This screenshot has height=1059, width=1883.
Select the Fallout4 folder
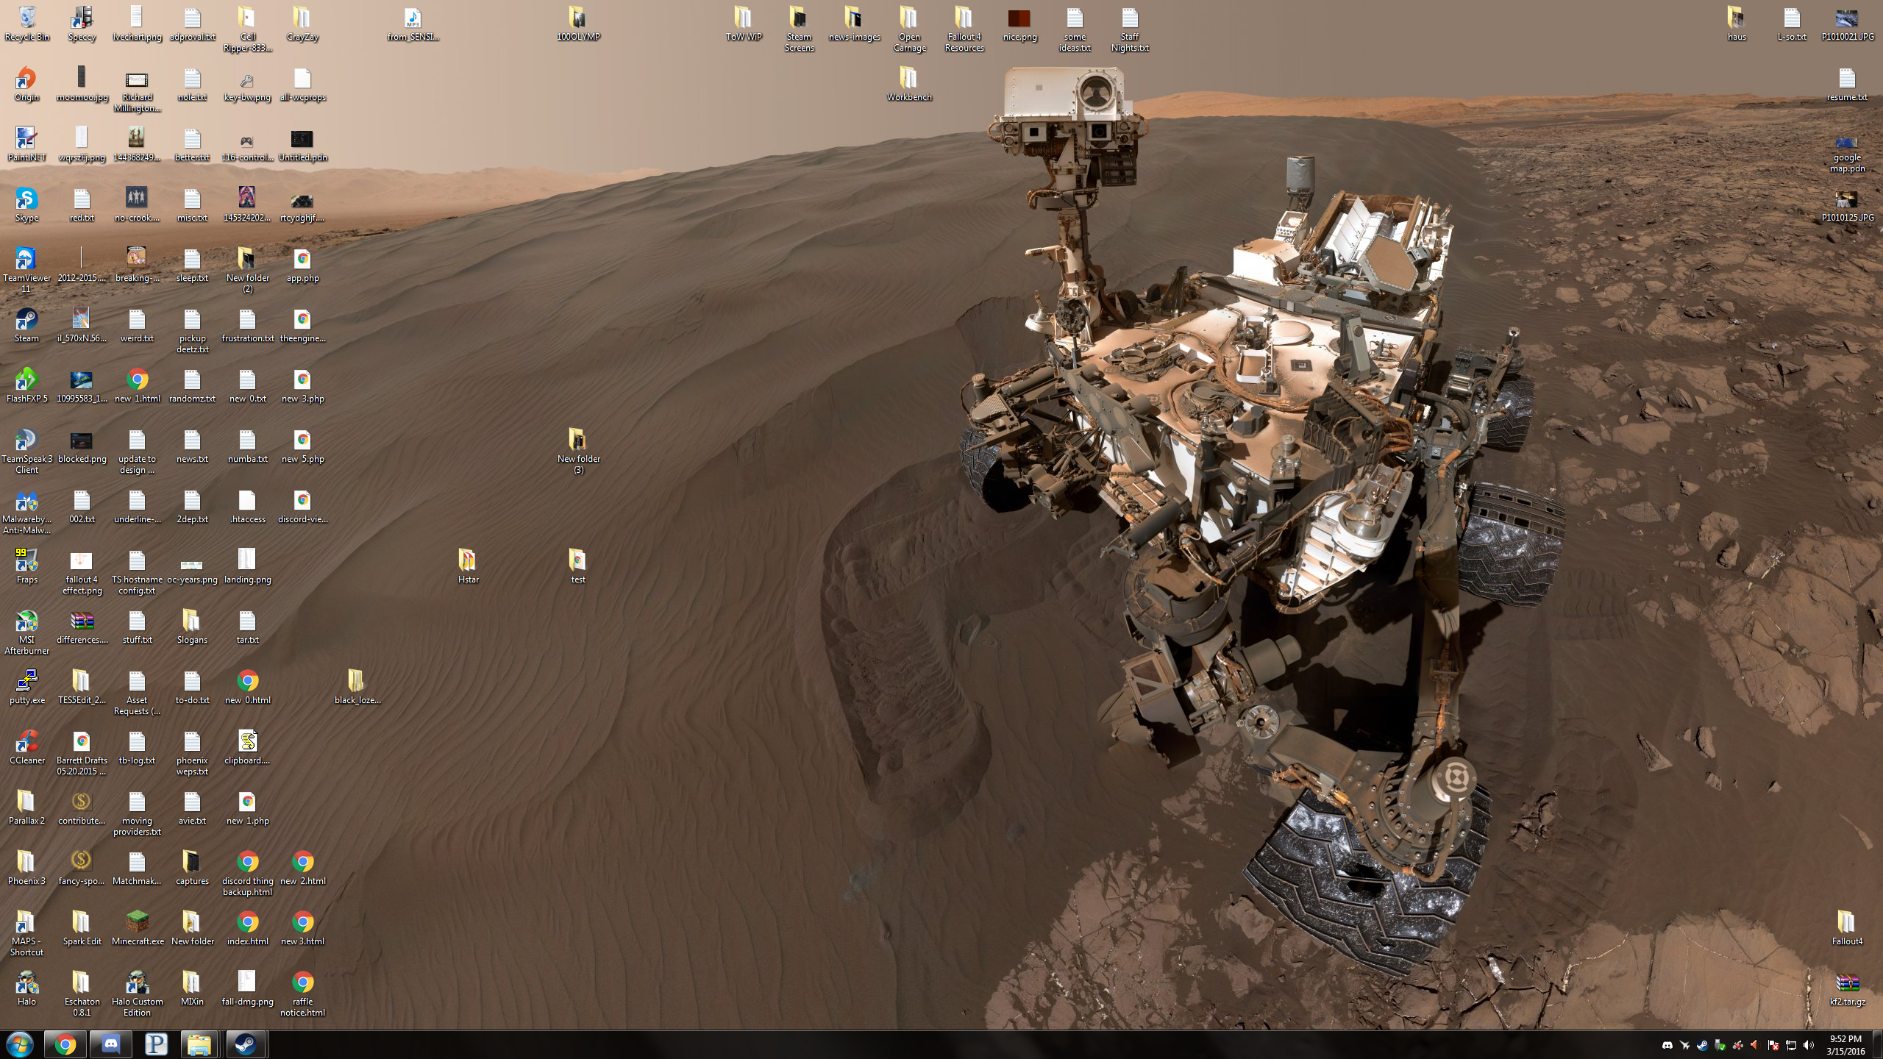1847,928
